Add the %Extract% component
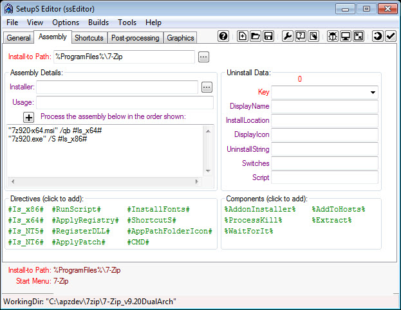 pyautogui.click(x=331, y=221)
